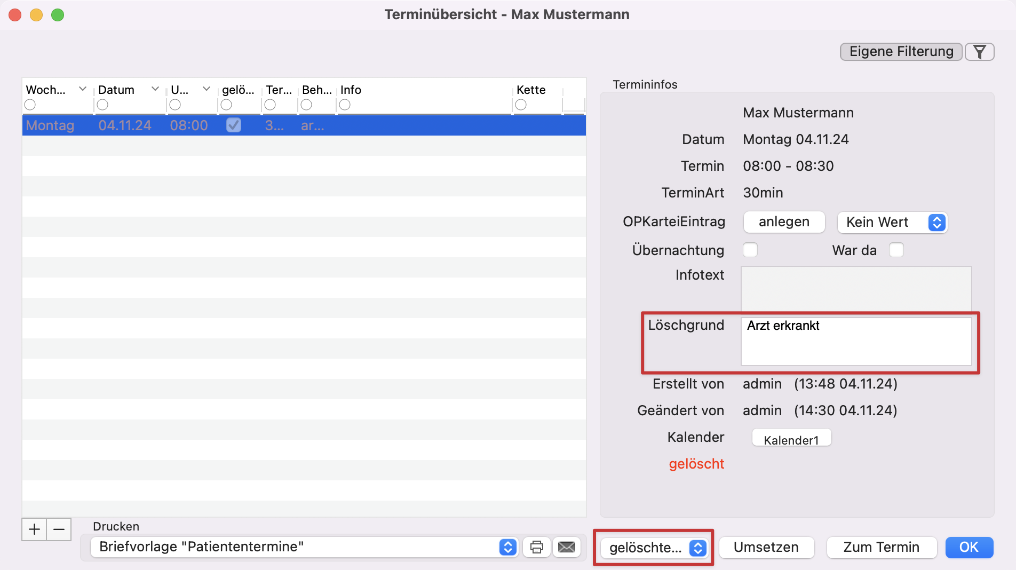Click the anlegen button for OPKarteiEintrag
The width and height of the screenshot is (1016, 570).
784,222
